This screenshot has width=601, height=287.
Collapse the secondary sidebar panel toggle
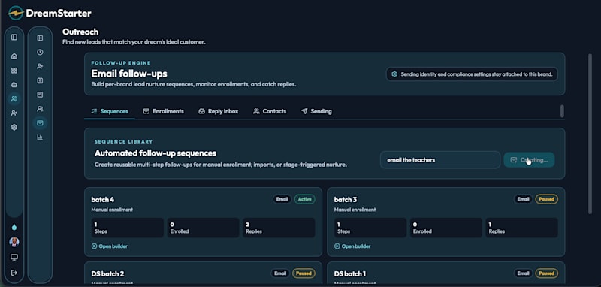[x=40, y=38]
